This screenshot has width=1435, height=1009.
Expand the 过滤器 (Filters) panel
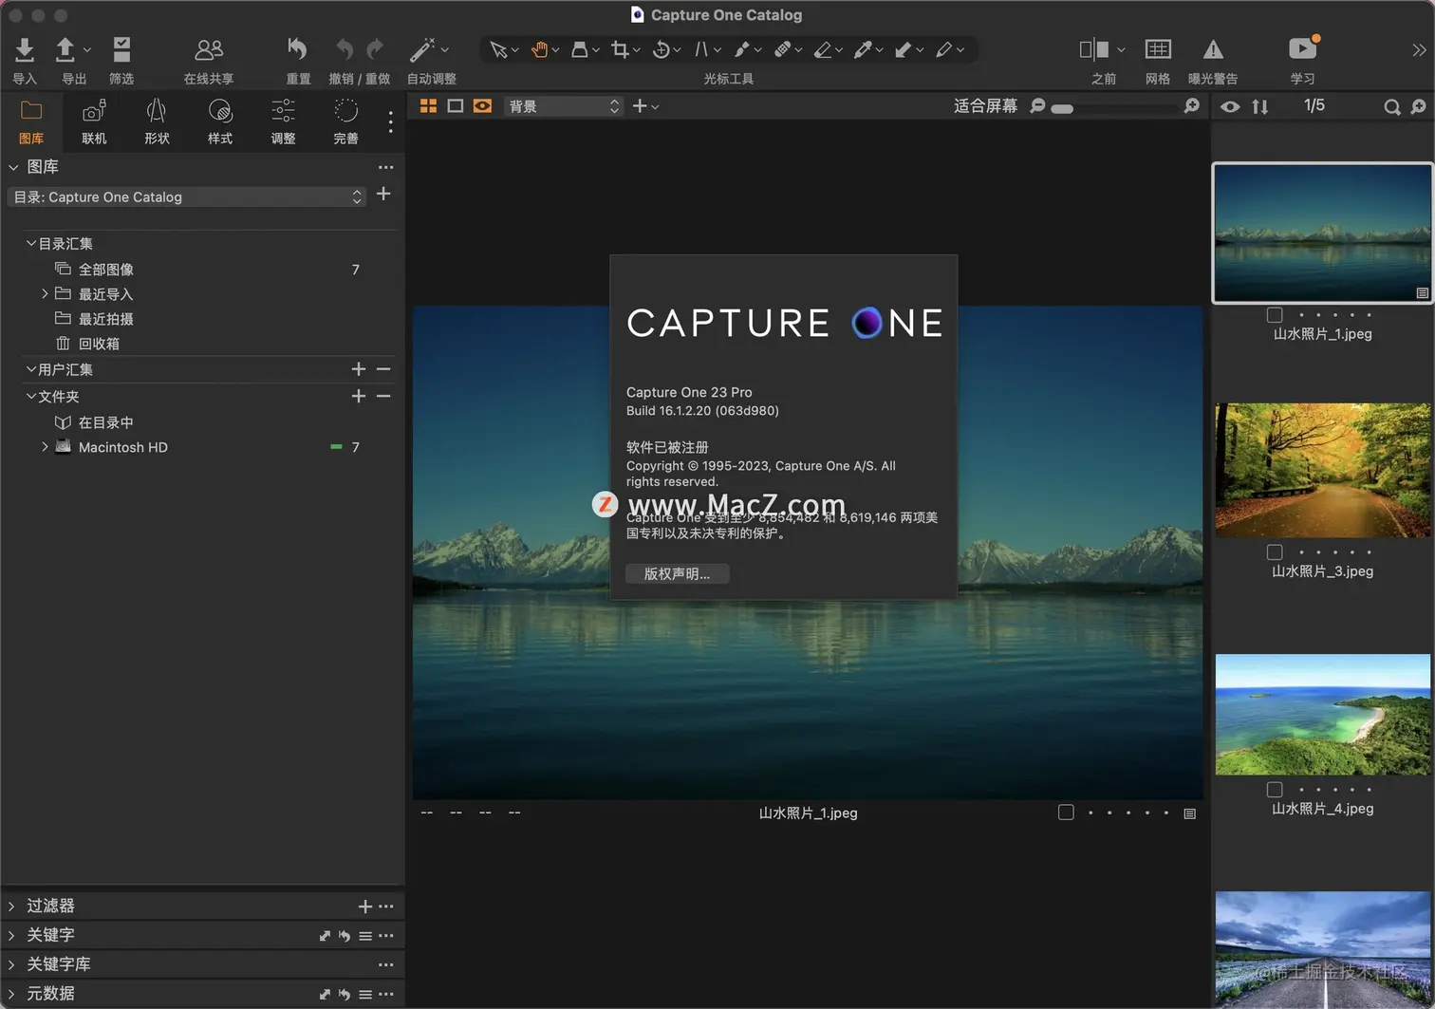tap(12, 906)
